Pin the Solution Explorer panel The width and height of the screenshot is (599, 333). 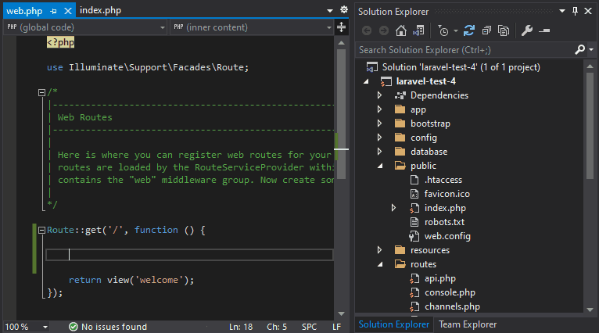575,11
